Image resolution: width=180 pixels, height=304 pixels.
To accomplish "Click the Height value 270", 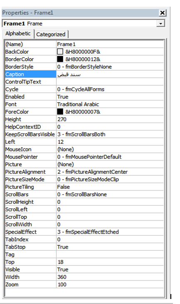I will coord(62,119).
